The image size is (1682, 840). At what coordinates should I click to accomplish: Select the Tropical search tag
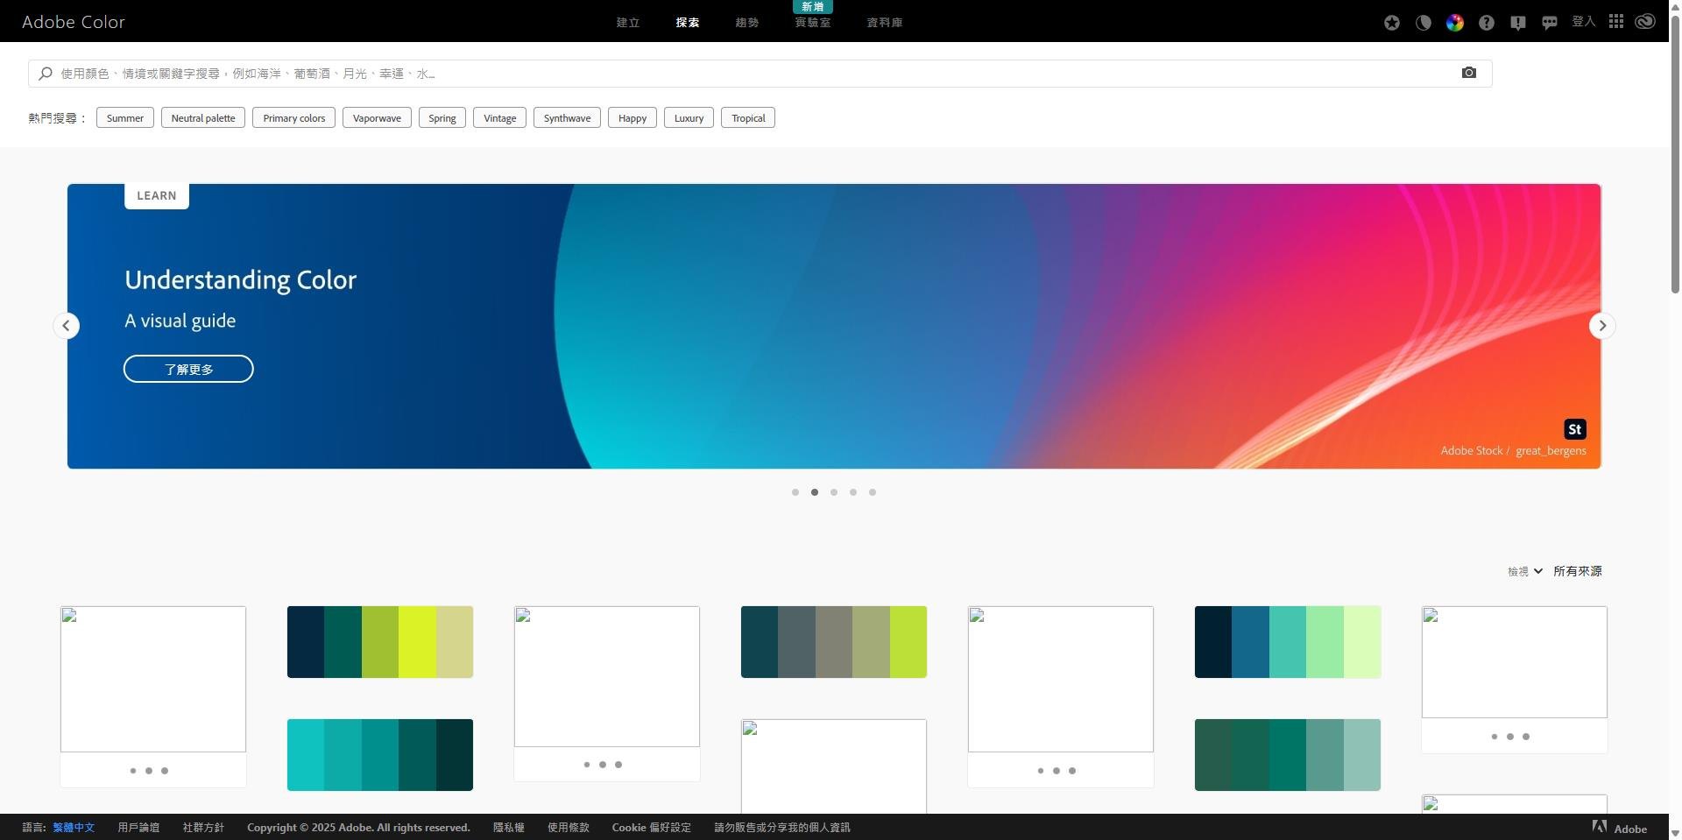point(748,118)
